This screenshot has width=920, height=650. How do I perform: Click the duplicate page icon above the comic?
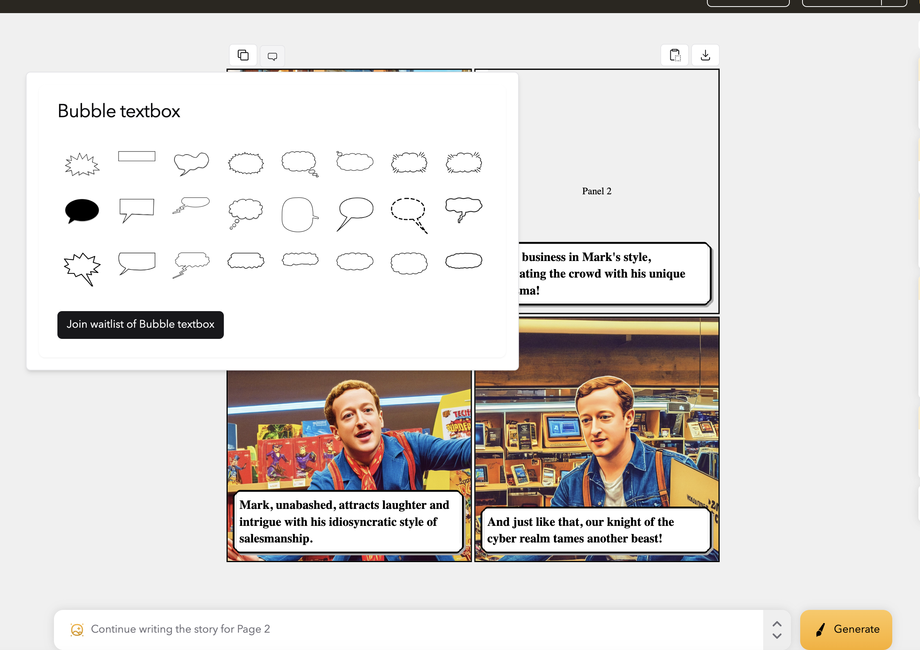[x=243, y=55]
